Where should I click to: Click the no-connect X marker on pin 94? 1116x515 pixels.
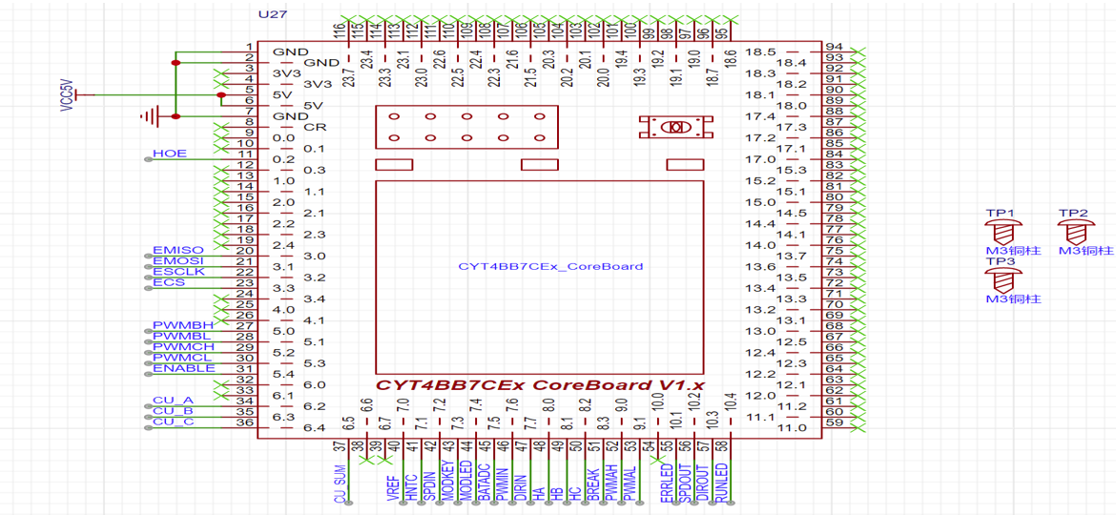858,47
